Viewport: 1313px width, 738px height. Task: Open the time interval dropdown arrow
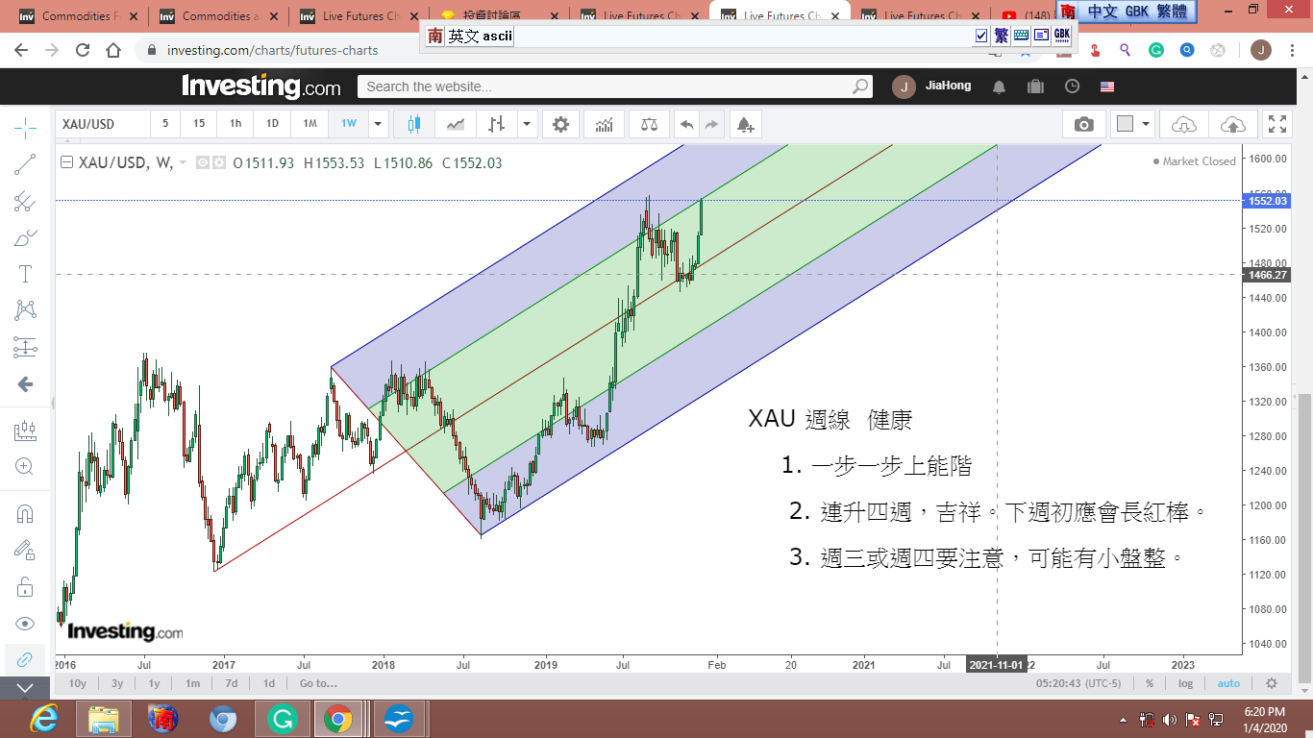378,124
